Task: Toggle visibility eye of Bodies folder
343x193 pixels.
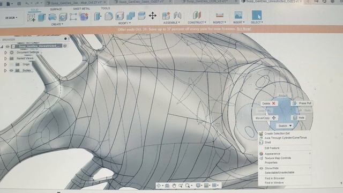Action: click(11, 71)
